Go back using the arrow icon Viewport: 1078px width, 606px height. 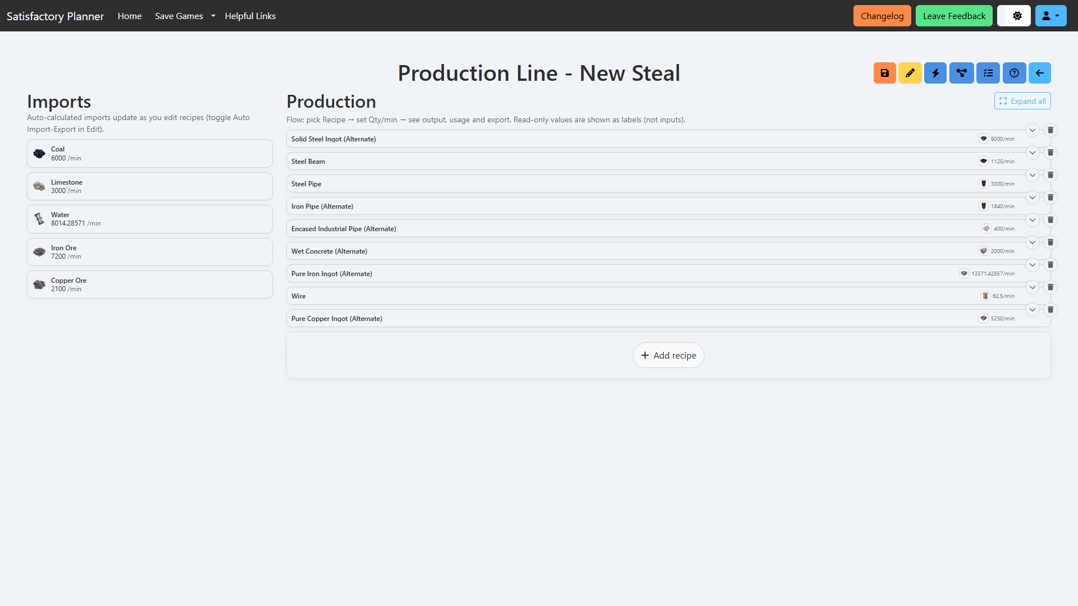click(1040, 73)
